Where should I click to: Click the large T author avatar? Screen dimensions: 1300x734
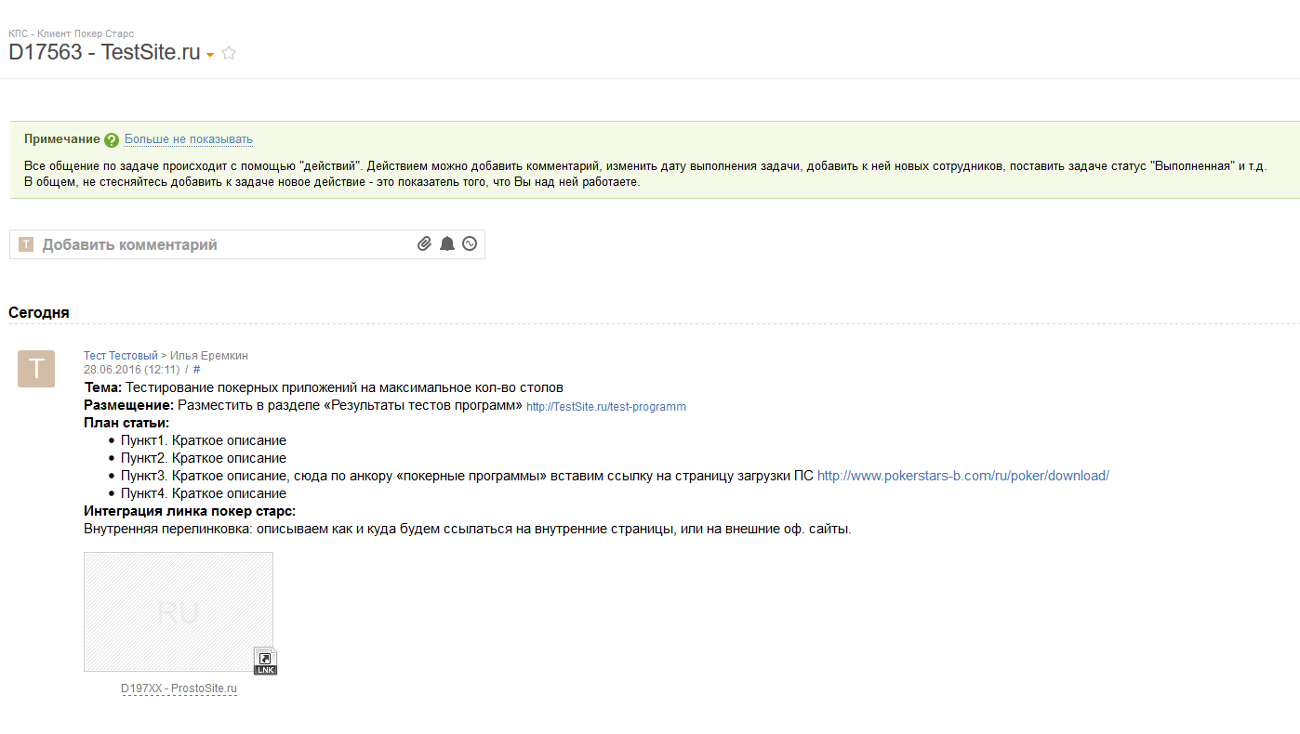coord(36,369)
